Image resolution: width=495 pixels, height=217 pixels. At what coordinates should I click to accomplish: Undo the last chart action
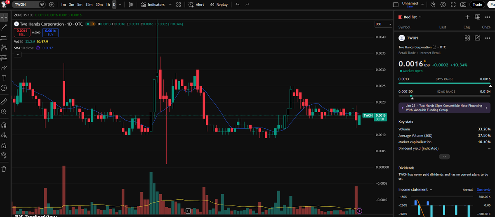tap(237, 5)
